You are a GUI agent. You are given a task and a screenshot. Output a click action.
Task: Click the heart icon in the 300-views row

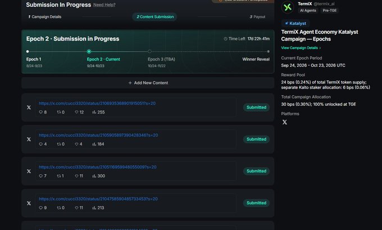click(x=76, y=176)
